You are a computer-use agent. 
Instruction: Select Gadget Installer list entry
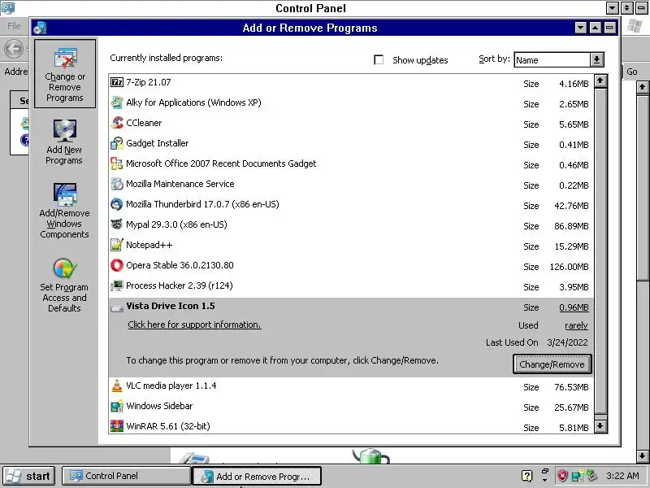click(x=351, y=144)
